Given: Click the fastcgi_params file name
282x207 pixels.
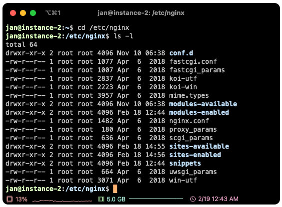Looking at the screenshot, I should coord(197,70).
